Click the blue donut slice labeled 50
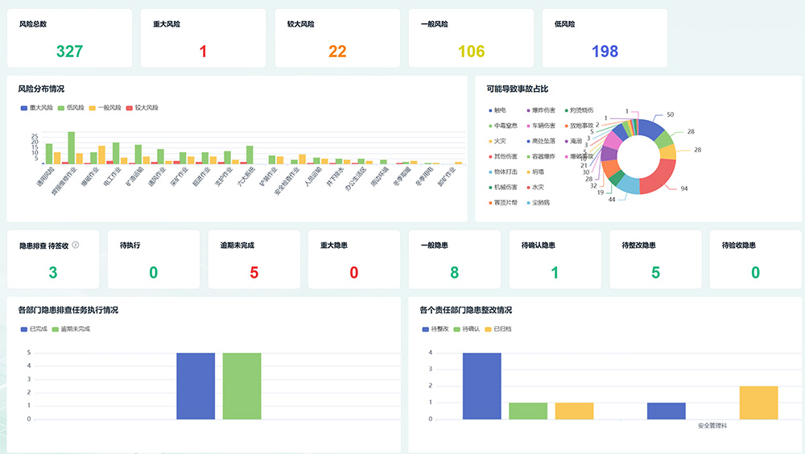The image size is (805, 454). click(x=650, y=129)
